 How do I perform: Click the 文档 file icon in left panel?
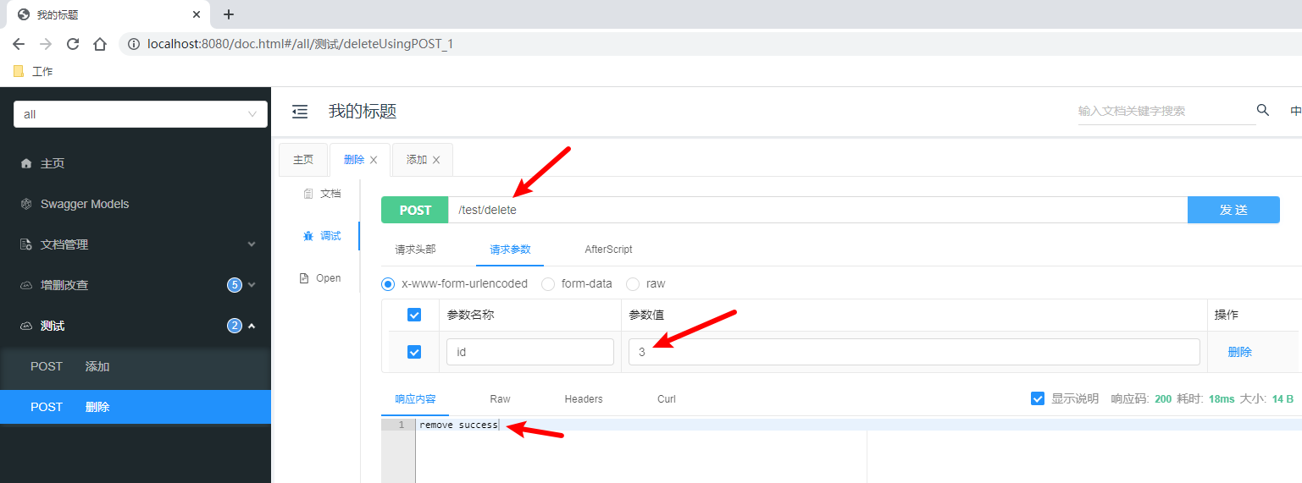pos(308,194)
